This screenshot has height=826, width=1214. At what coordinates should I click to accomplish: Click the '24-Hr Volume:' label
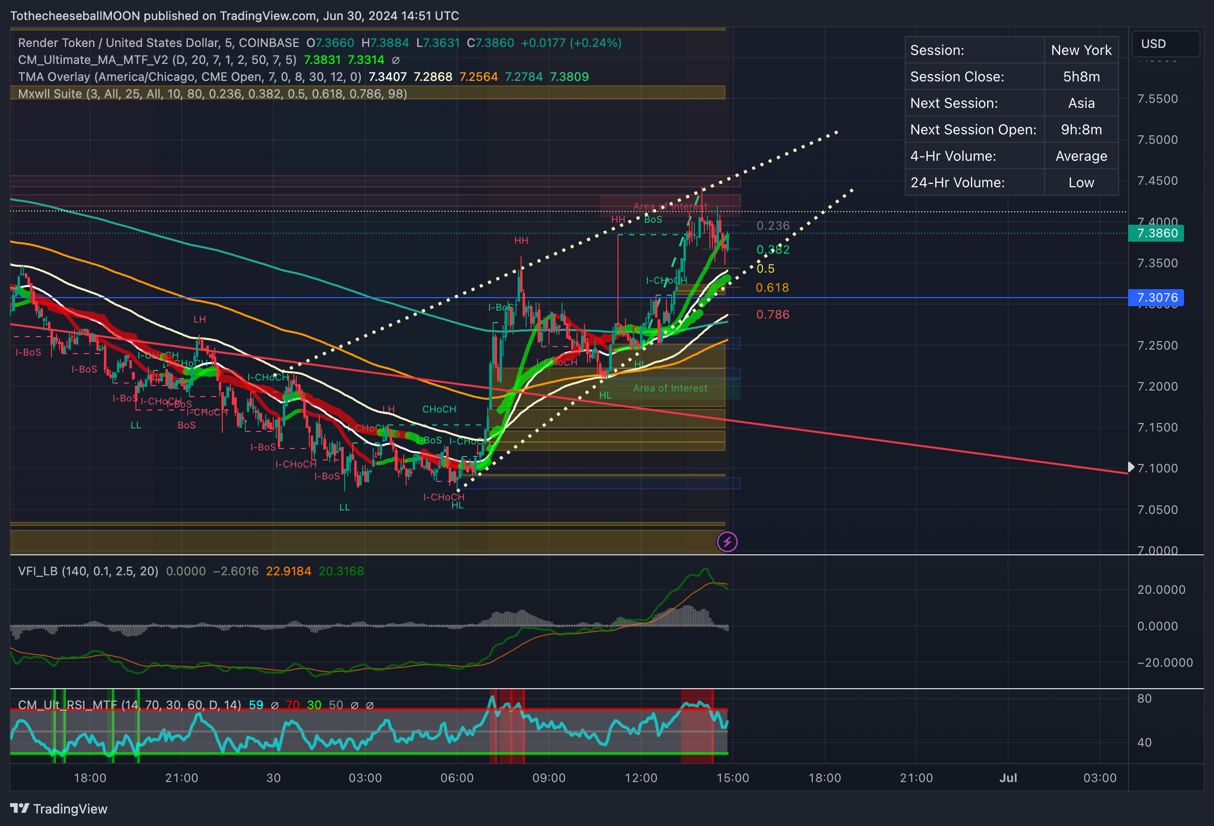(x=957, y=183)
